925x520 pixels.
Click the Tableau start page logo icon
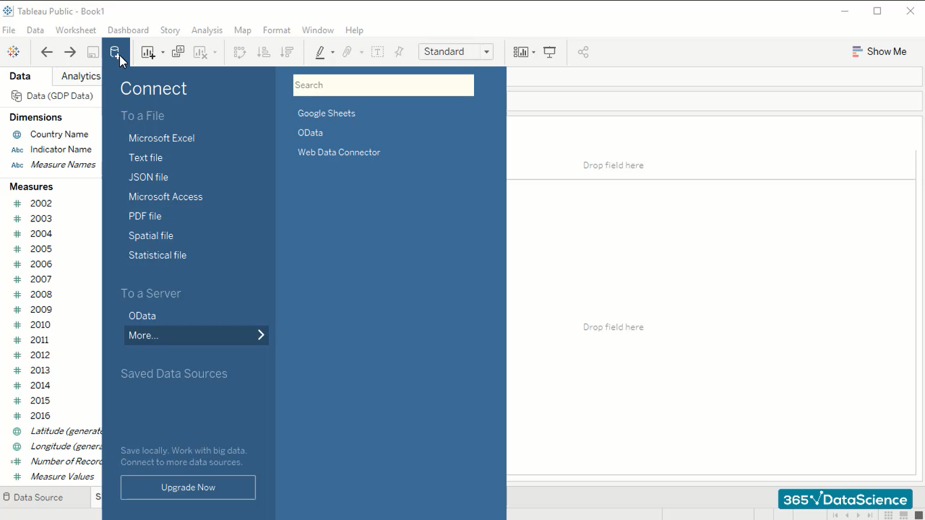click(14, 52)
